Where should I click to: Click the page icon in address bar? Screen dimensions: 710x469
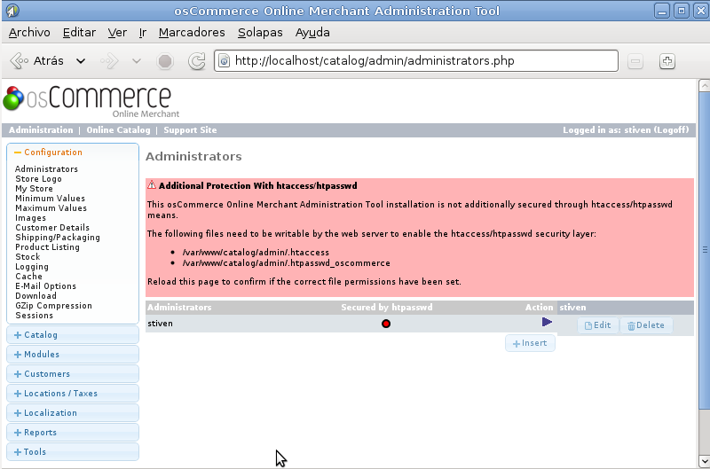[225, 60]
